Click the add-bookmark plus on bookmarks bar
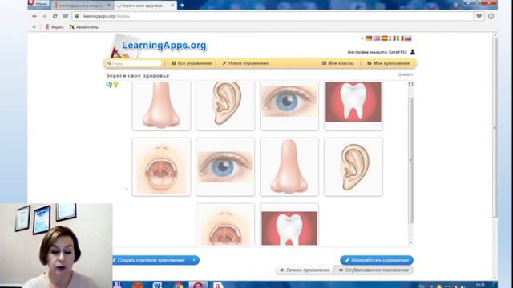 point(34,27)
